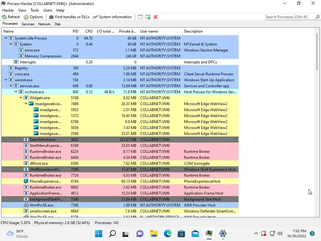Click the find window toolbar icon

[x=140, y=17]
